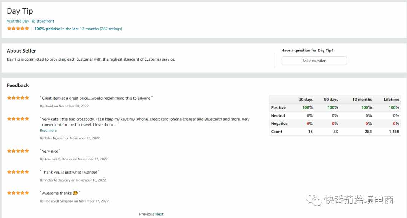The image size is (407, 218).
Task: Click By Tyler Nguyen on November 26, 2022
Action: [x=70, y=138]
